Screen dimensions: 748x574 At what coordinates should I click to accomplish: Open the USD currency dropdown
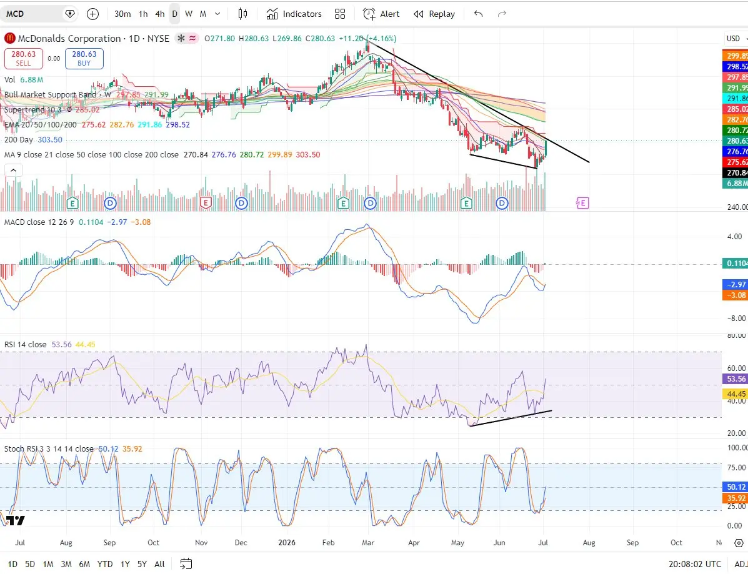[736, 38]
